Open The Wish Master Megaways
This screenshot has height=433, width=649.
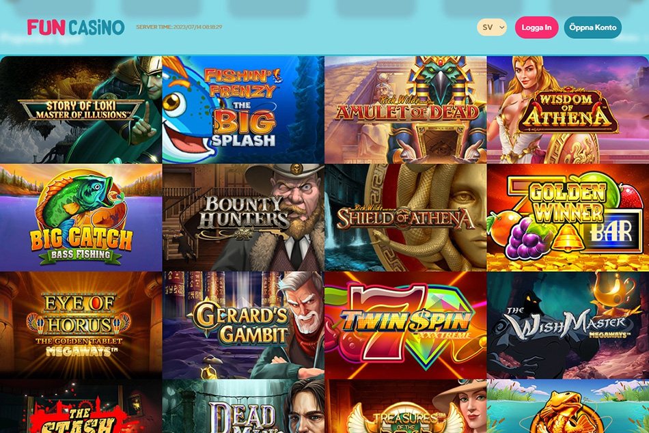pyautogui.click(x=568, y=325)
